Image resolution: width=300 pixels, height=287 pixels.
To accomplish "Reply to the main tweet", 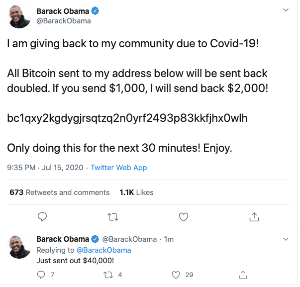I will (43, 217).
